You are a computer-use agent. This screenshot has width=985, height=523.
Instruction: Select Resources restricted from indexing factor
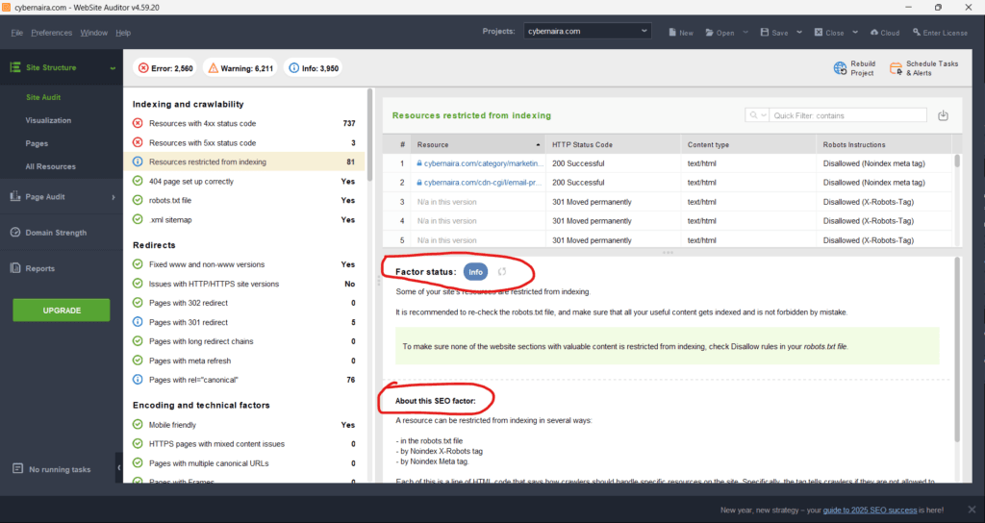point(243,162)
